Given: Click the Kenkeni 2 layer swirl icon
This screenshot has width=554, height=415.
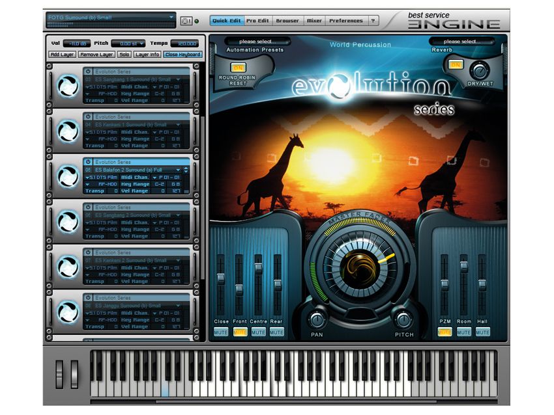Looking at the screenshot, I should pyautogui.click(x=68, y=267).
